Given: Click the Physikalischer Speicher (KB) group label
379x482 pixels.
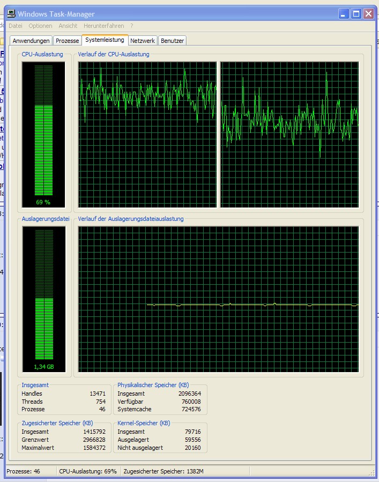Looking at the screenshot, I should 153,385.
